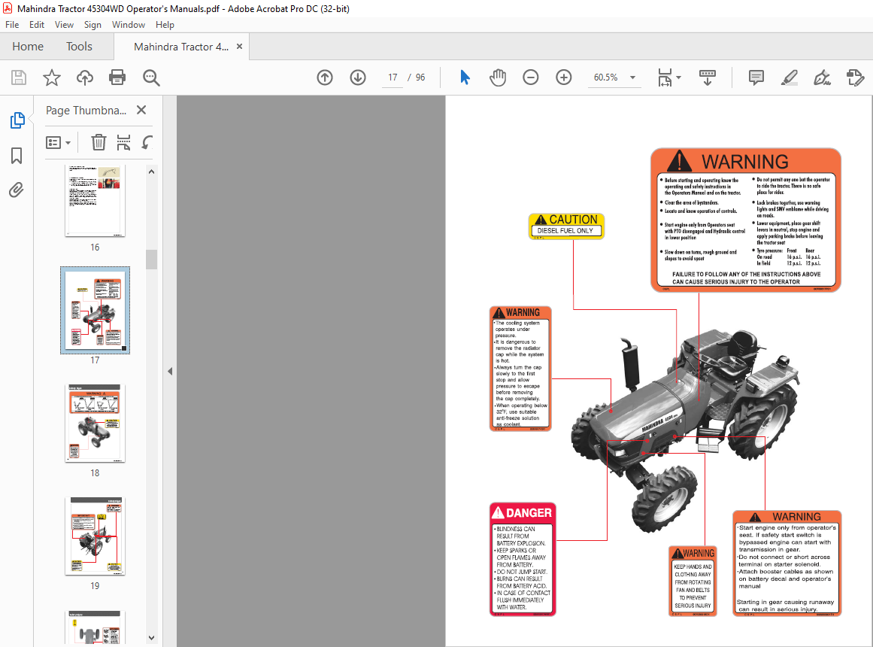Expand fit page options dropdown arrow
This screenshot has height=647, width=873.
(x=678, y=77)
